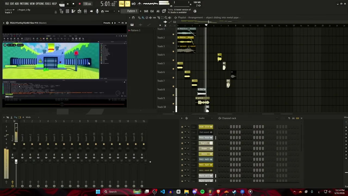Select the playlist slice tool
This screenshot has width=348, height=196.
click(158, 18)
